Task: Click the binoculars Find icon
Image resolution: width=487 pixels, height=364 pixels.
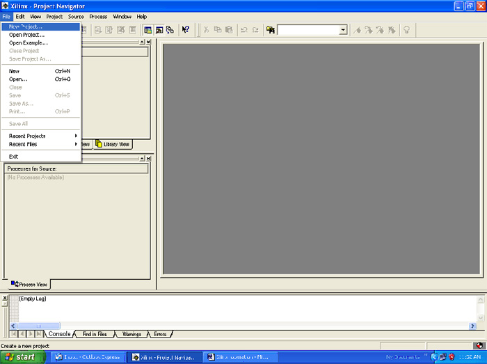Action: click(x=271, y=30)
